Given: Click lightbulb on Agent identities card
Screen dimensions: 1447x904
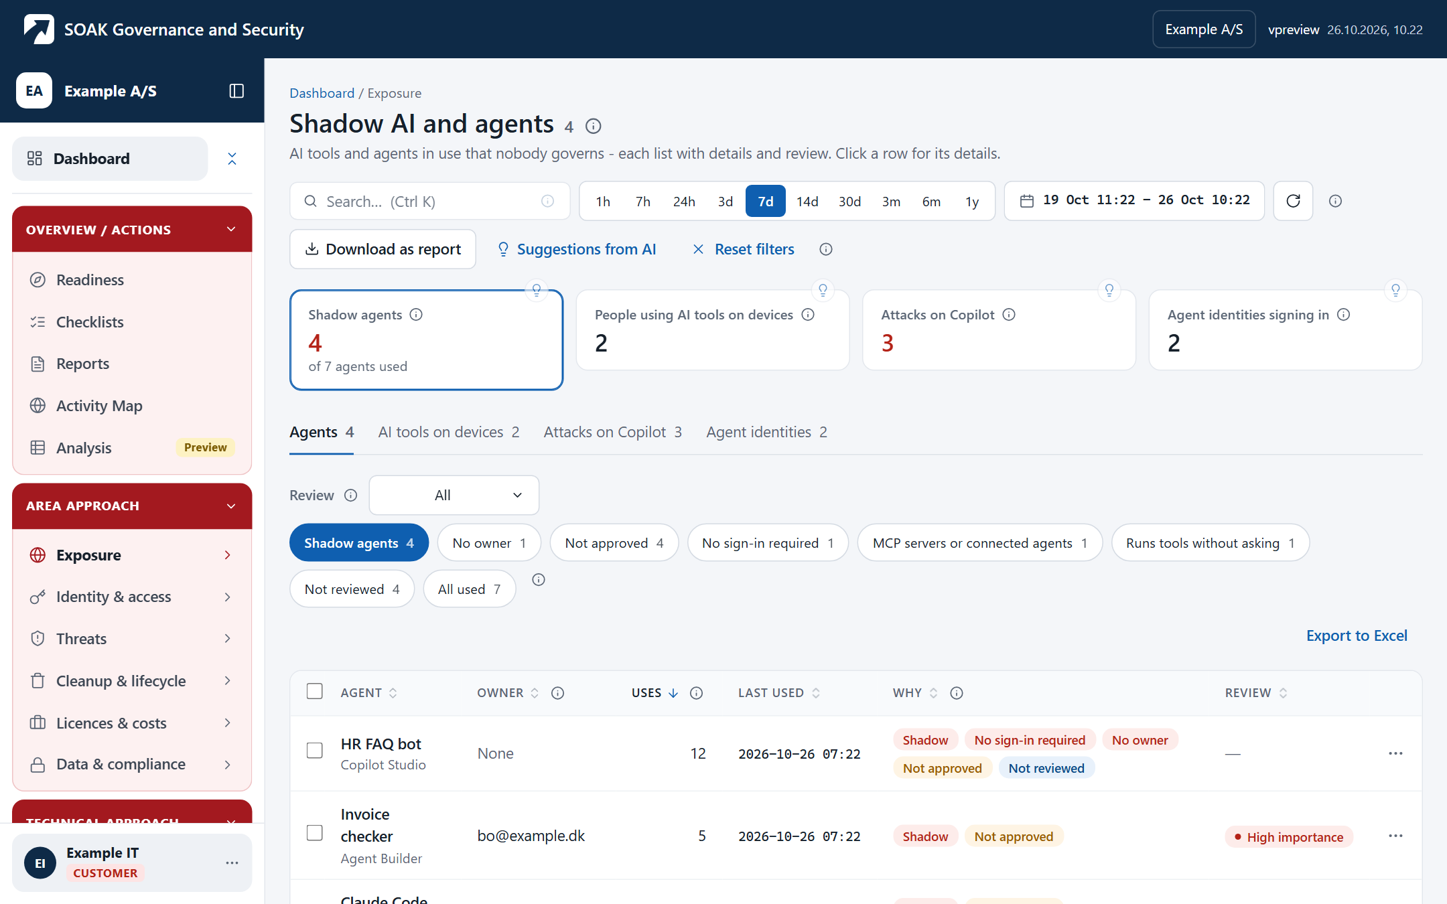Looking at the screenshot, I should tap(1395, 290).
